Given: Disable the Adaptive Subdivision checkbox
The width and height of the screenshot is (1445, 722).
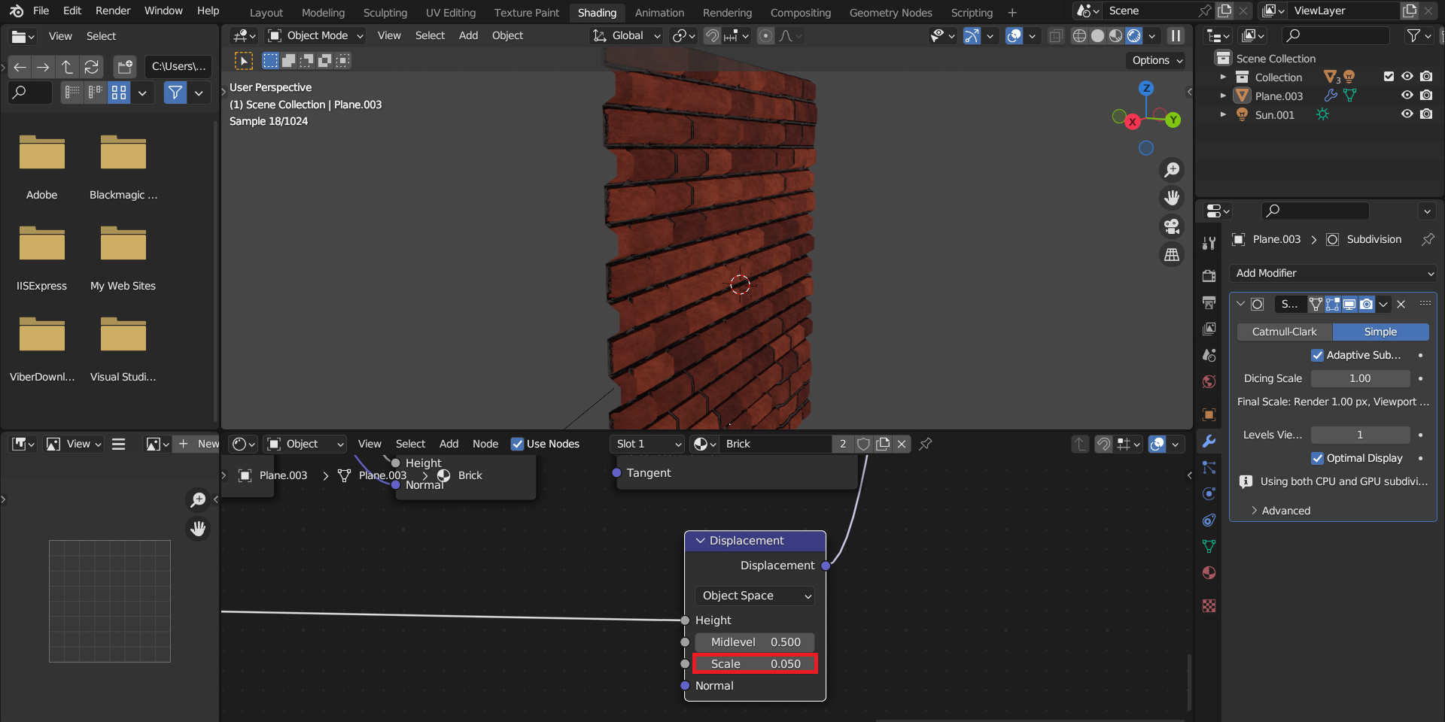Looking at the screenshot, I should (1317, 355).
